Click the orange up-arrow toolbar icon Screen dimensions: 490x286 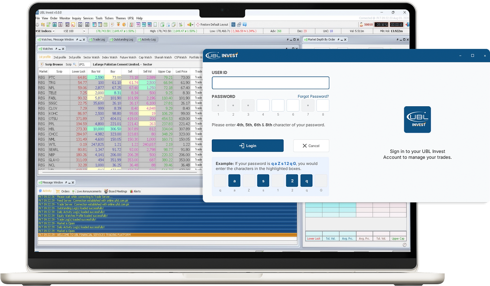coord(118,25)
